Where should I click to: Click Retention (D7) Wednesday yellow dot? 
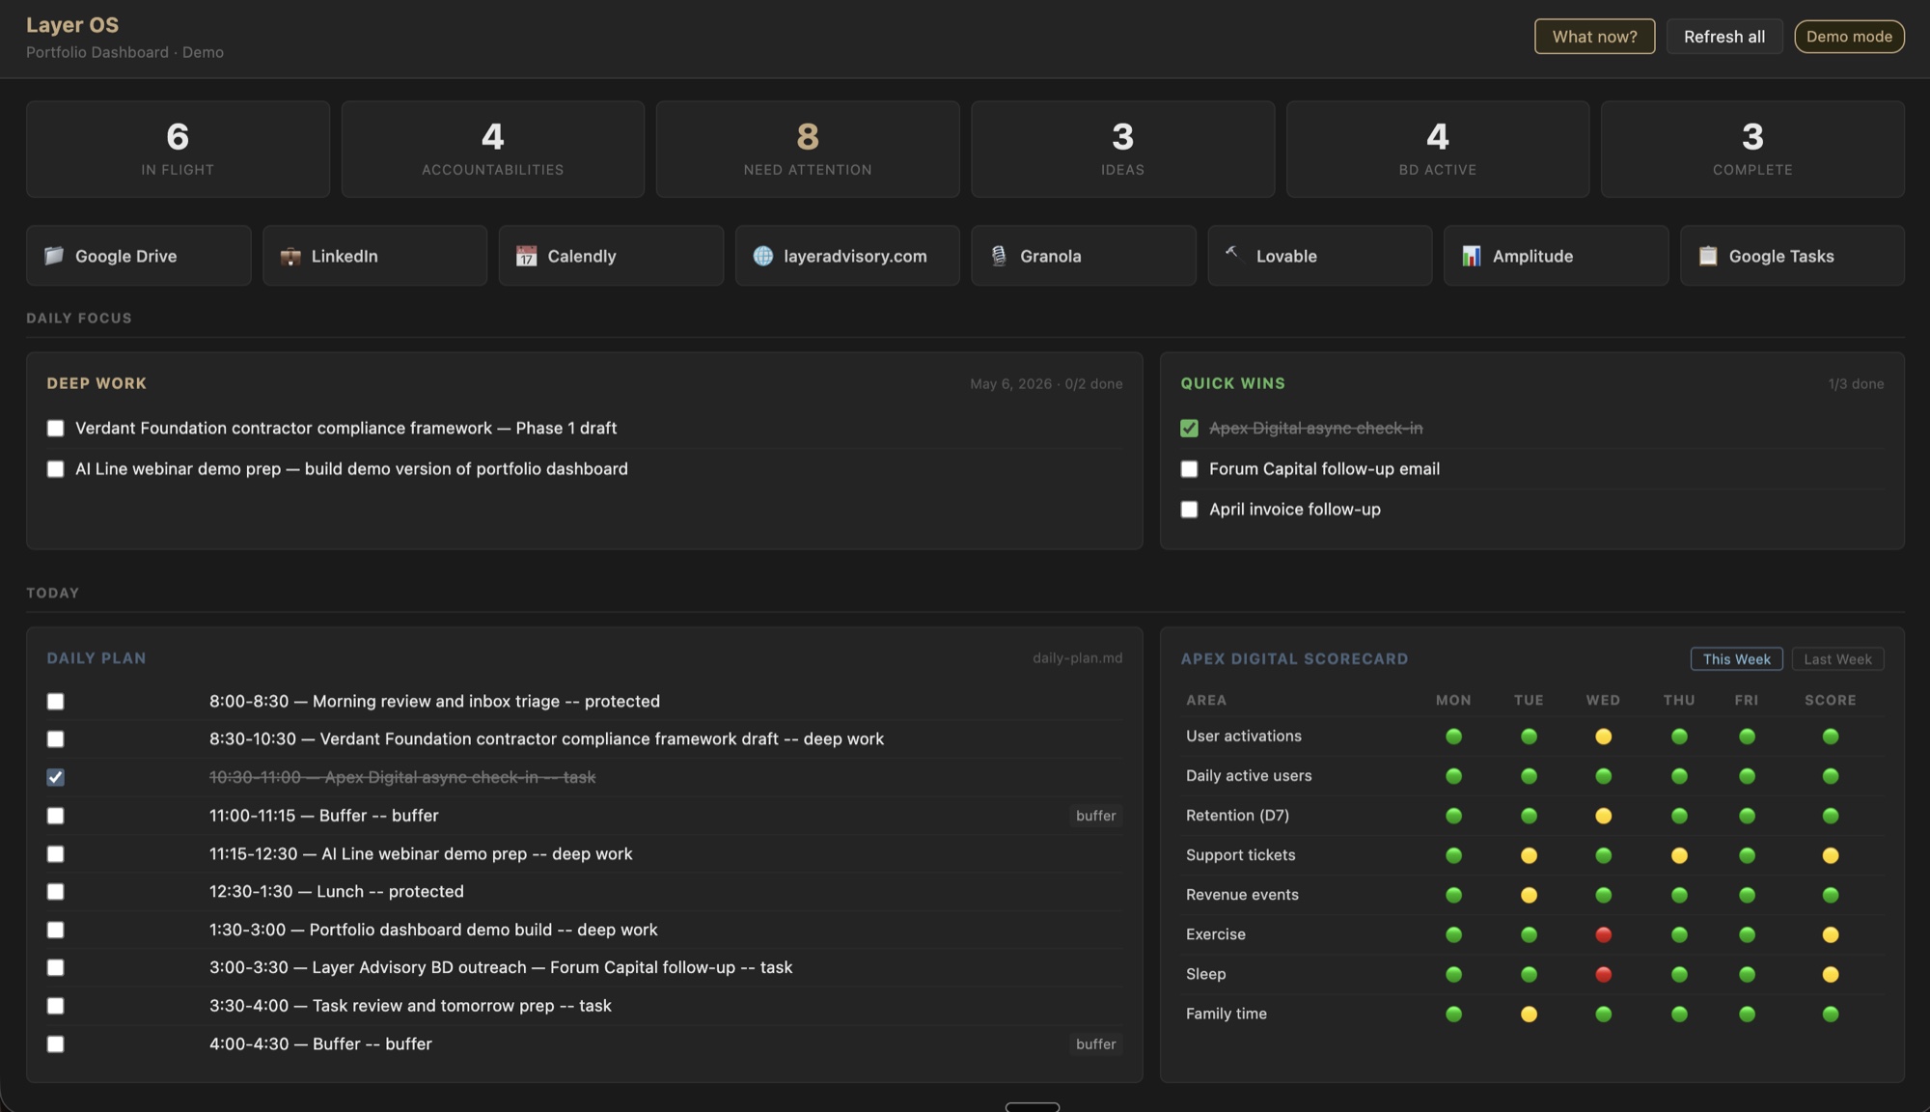click(1603, 816)
